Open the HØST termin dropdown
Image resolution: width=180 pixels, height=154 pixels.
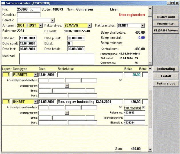(41, 25)
